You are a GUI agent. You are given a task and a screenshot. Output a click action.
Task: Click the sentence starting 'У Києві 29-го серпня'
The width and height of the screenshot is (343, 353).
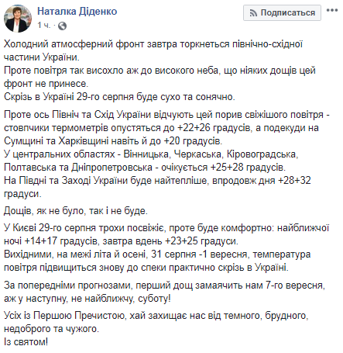point(166,234)
